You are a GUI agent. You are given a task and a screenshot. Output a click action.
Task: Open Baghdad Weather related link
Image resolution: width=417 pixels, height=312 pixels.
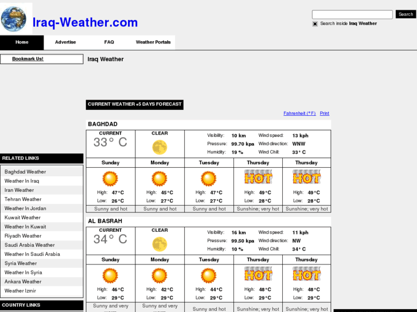pos(25,172)
